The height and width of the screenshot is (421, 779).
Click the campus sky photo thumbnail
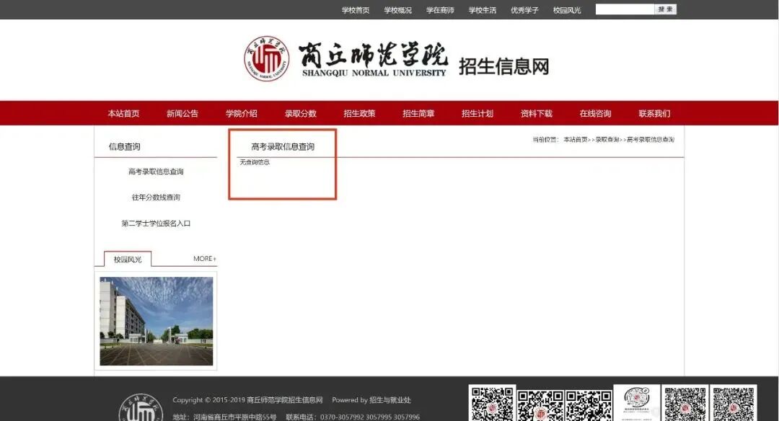click(156, 321)
